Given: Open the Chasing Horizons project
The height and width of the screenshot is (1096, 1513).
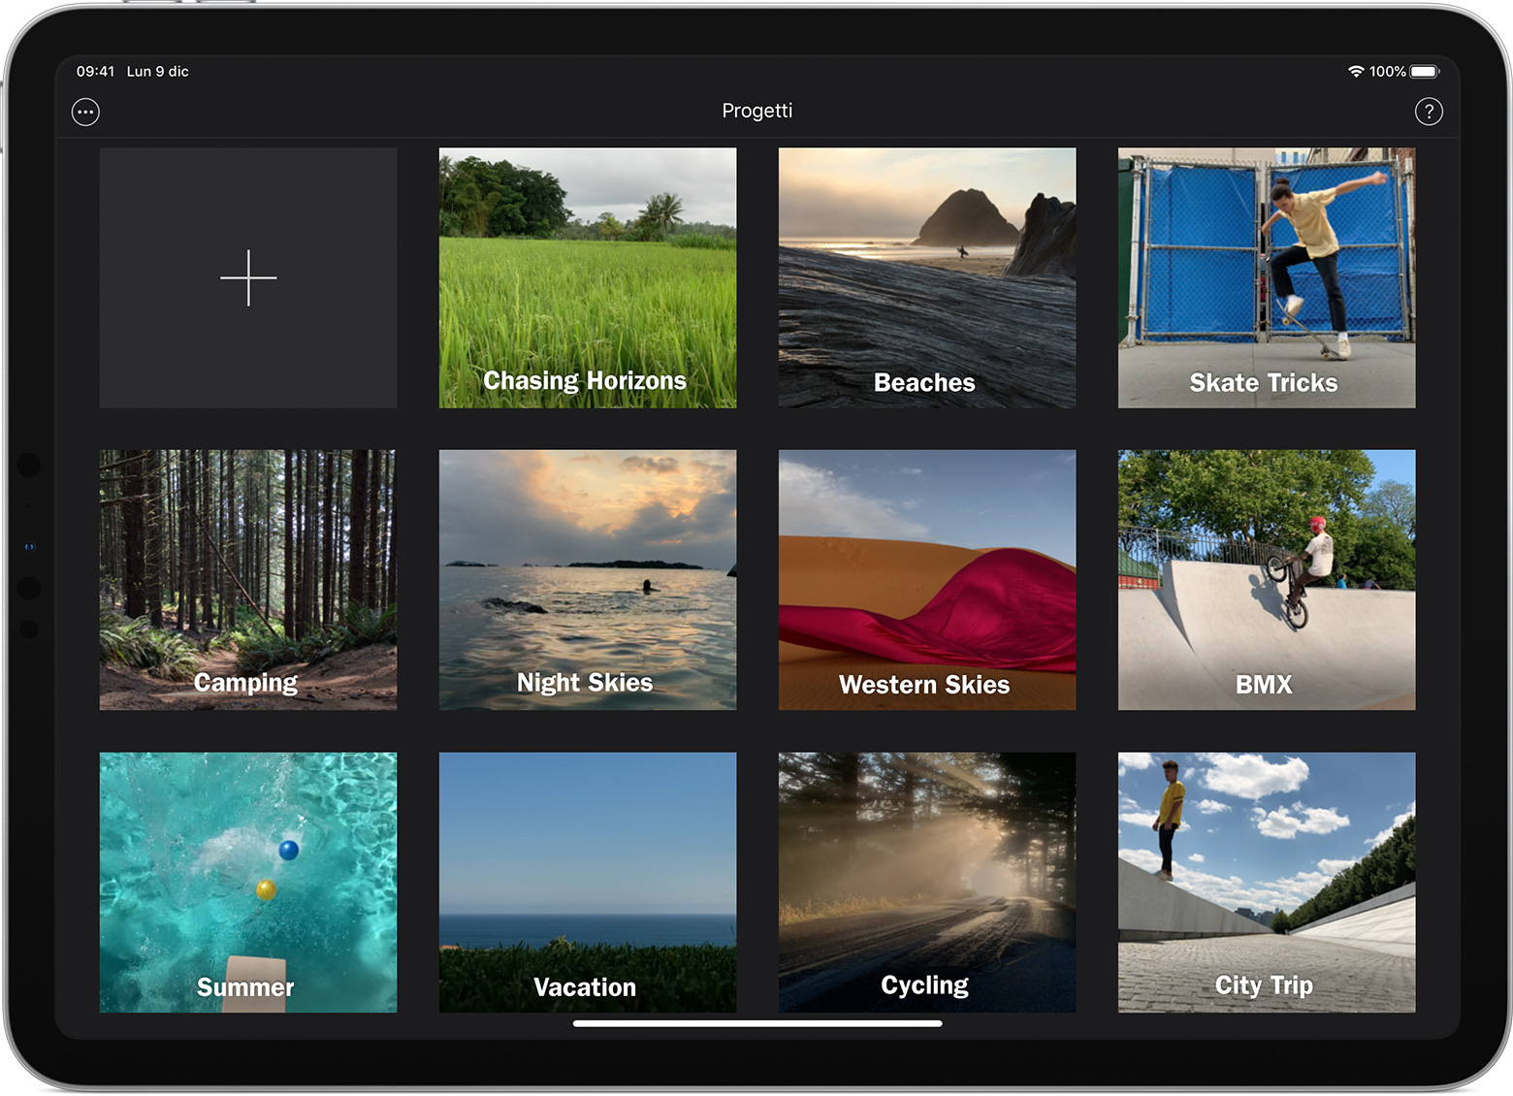Looking at the screenshot, I should (x=588, y=277).
